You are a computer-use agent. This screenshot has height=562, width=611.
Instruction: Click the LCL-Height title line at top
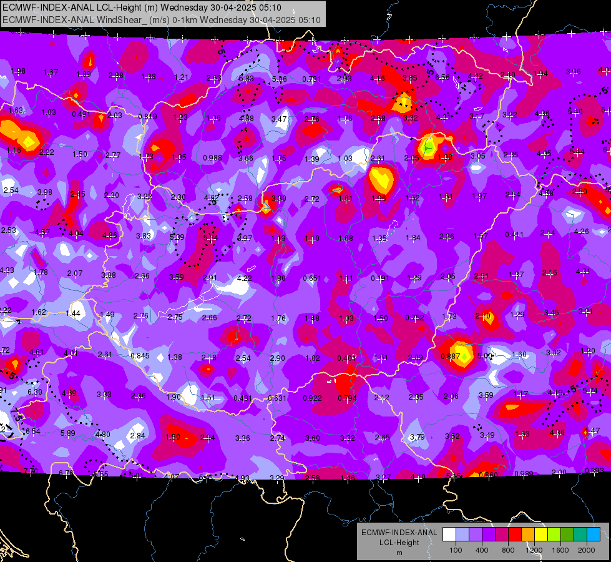(x=142, y=7)
